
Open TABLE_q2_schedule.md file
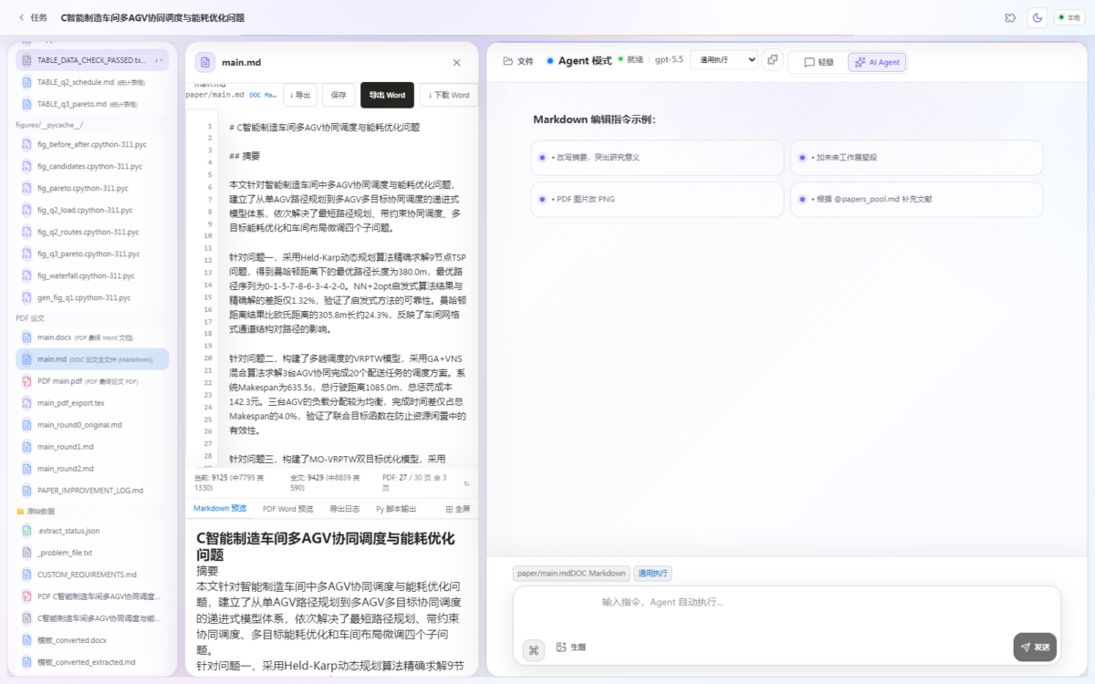pos(91,82)
